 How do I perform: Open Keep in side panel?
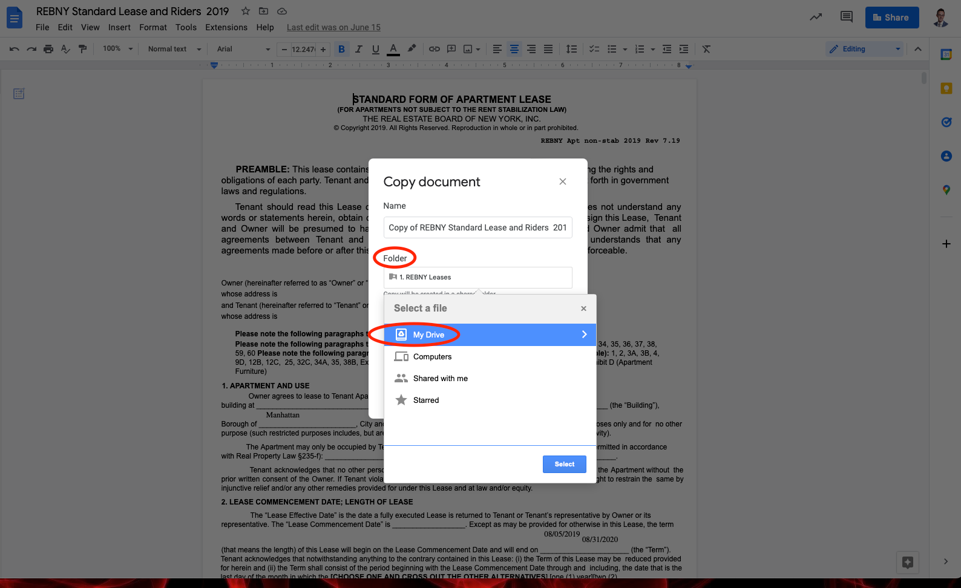point(946,88)
